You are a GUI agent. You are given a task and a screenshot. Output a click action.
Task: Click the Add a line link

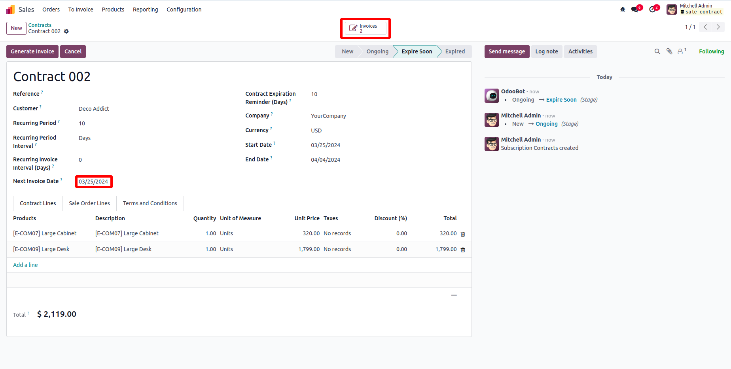pos(25,265)
